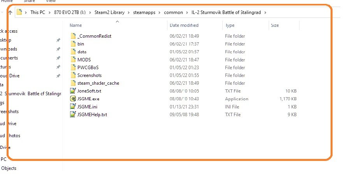This screenshot has width=345, height=178.
Task: Expand chevron after Steam2 Library breadcrumb
Action: click(x=129, y=12)
